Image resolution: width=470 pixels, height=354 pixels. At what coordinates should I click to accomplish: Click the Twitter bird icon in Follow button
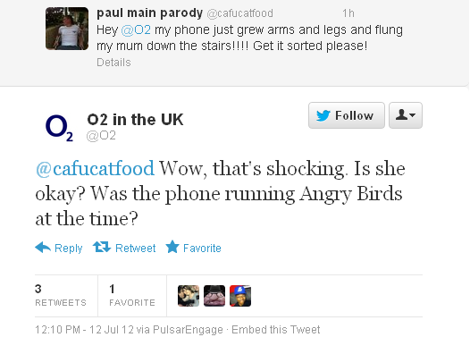(x=323, y=115)
